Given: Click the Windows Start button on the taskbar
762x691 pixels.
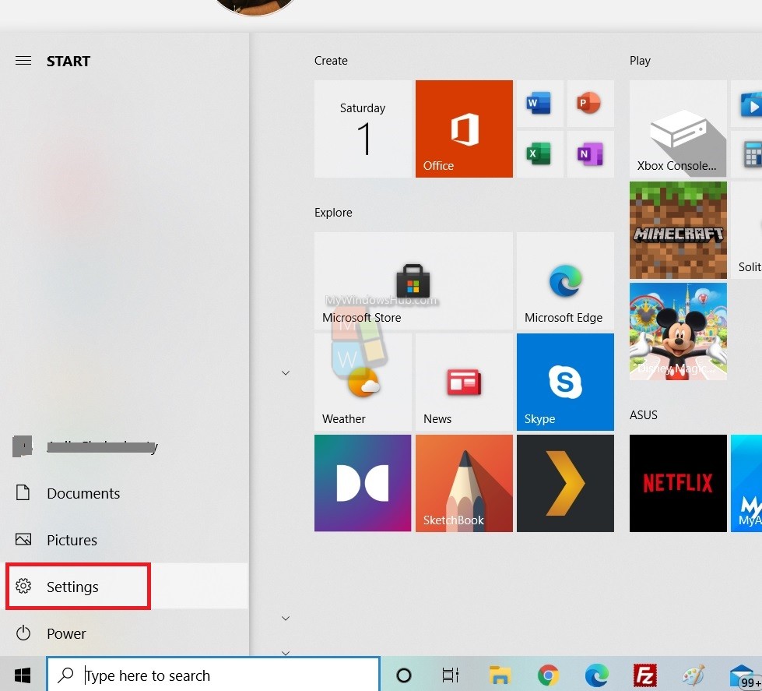Looking at the screenshot, I should pos(23,675).
